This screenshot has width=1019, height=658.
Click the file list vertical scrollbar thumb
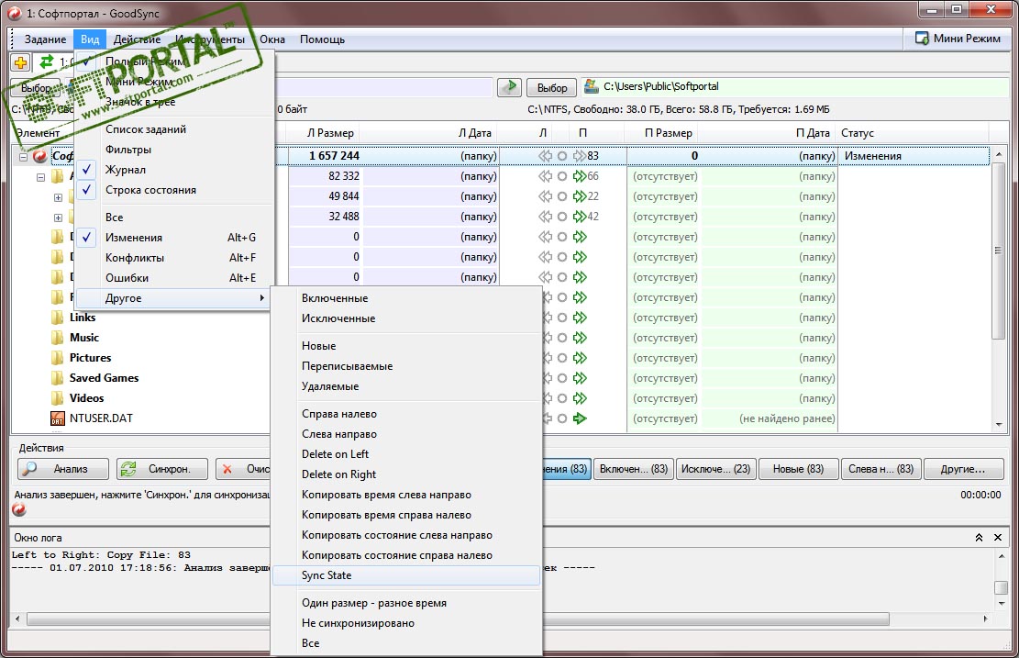coord(998,251)
